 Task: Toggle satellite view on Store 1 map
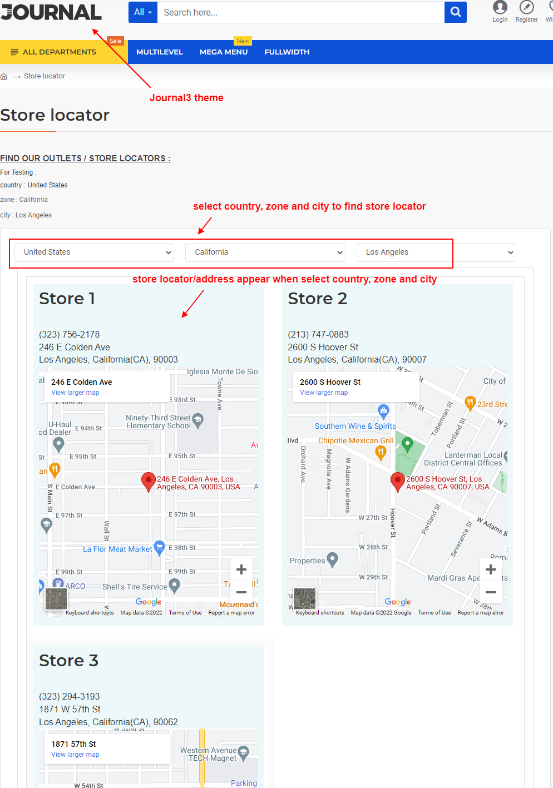(x=56, y=598)
